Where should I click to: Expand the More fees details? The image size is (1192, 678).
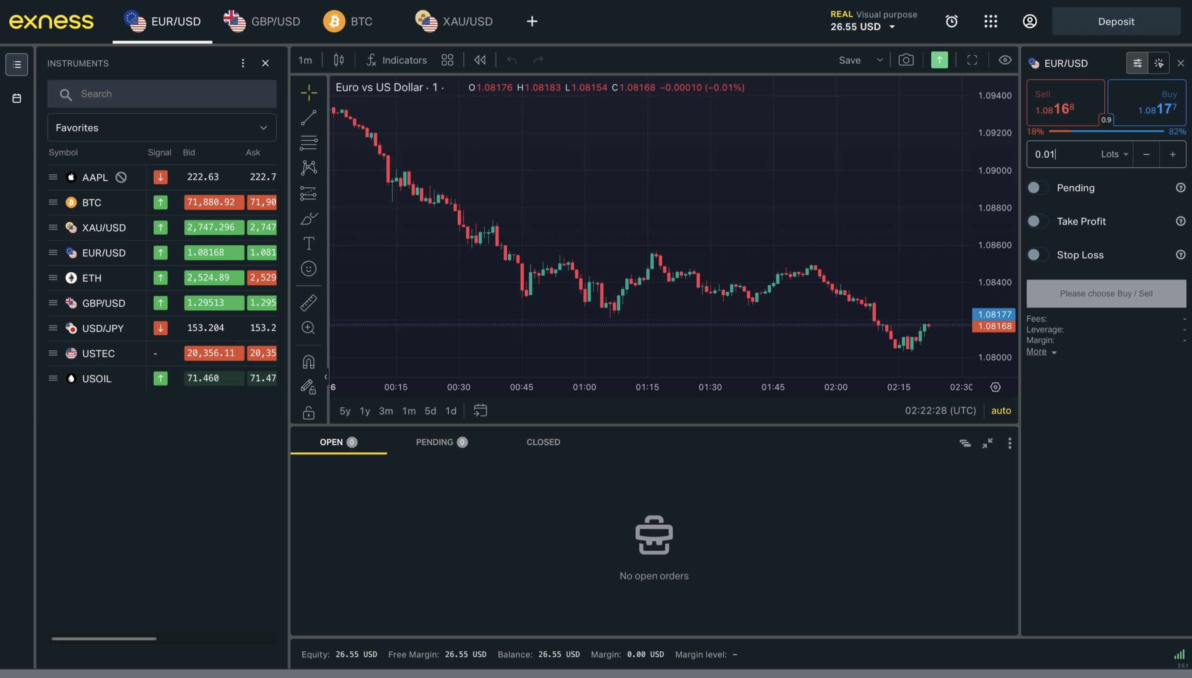point(1041,352)
